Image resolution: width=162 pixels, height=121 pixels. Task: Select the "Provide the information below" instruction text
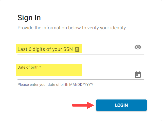point(72,28)
